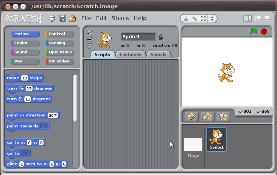Click the glide secs to x y block
The height and width of the screenshot is (175, 277).
[x=37, y=164]
